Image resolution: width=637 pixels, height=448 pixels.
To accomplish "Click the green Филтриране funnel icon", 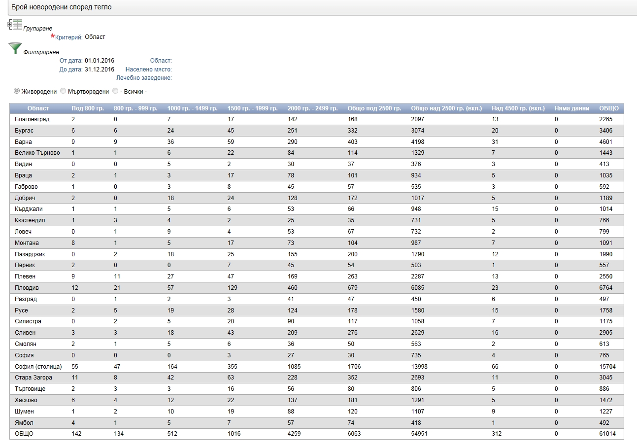I will (x=15, y=48).
